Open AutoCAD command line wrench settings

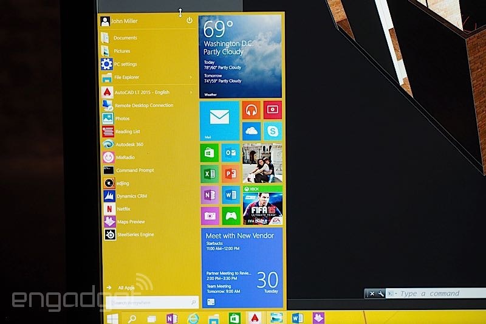[381, 294]
